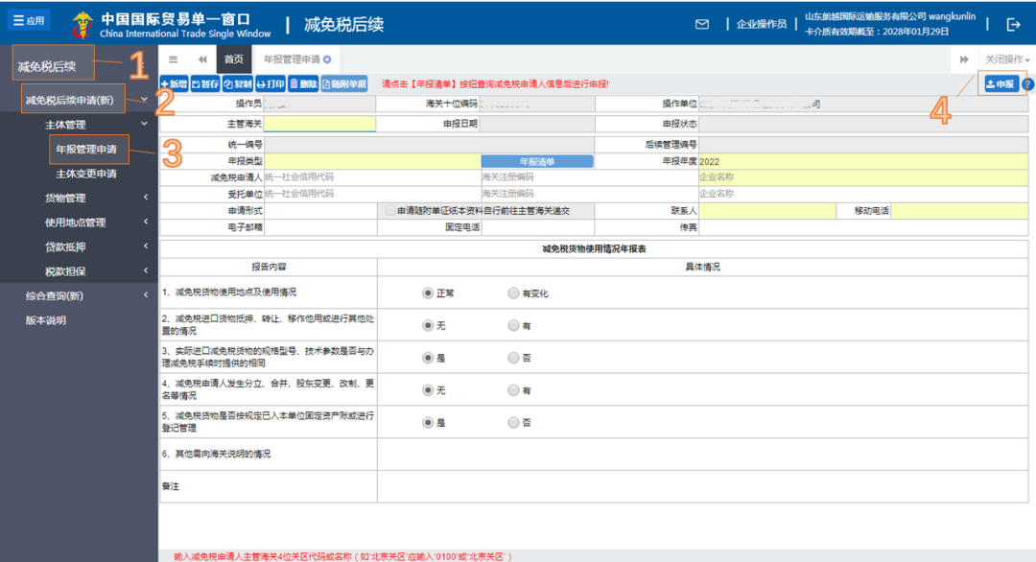Close the 年报管理申请 tab via its x icon
The width and height of the screenshot is (1036, 562).
tap(327, 59)
